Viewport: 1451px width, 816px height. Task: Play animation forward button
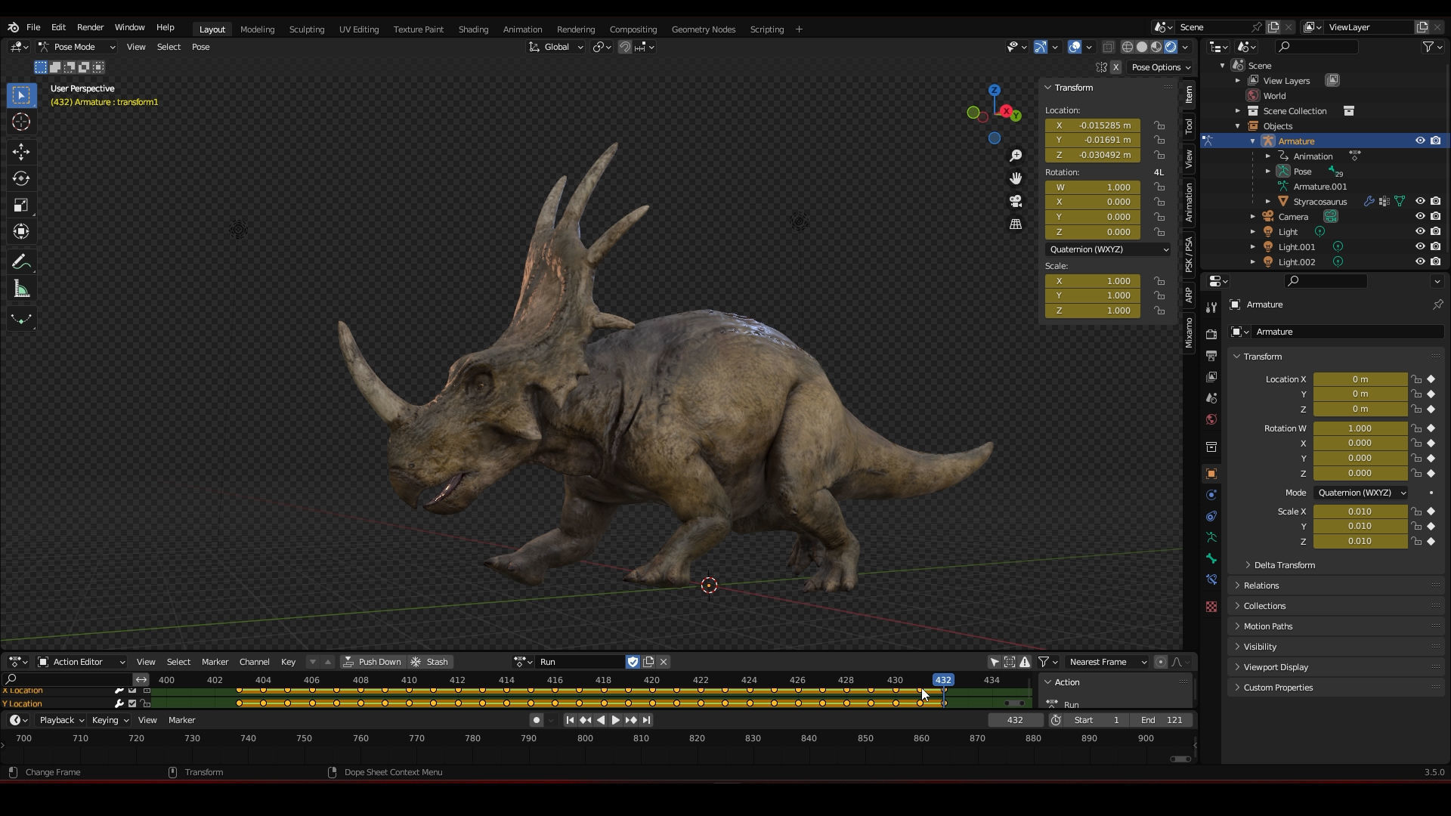(615, 721)
